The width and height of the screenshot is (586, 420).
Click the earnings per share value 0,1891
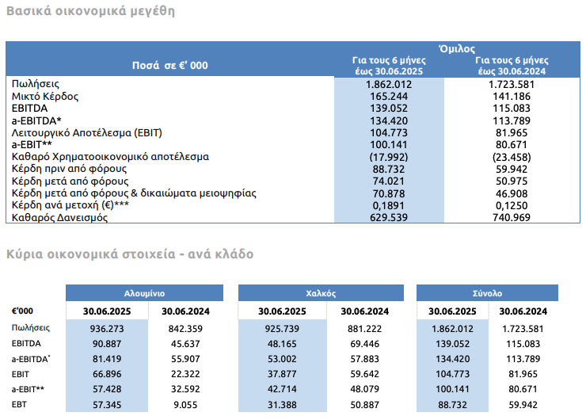[389, 205]
